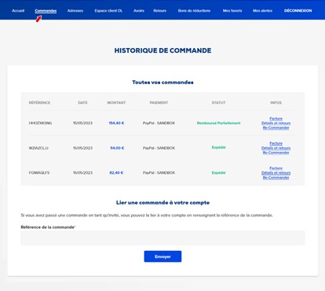Screen dimensions: 325x291
Task: Open Facture for the 54,00 € order
Action: coord(276,143)
